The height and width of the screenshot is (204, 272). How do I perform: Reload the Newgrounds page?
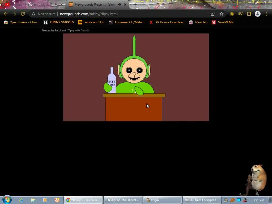click(x=23, y=14)
